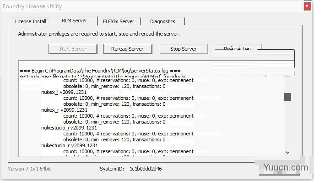Screen dimensions: 314x181
Task: Click the nukex_i v2099.1231 log entry
Action: pyautogui.click(x=64, y=92)
